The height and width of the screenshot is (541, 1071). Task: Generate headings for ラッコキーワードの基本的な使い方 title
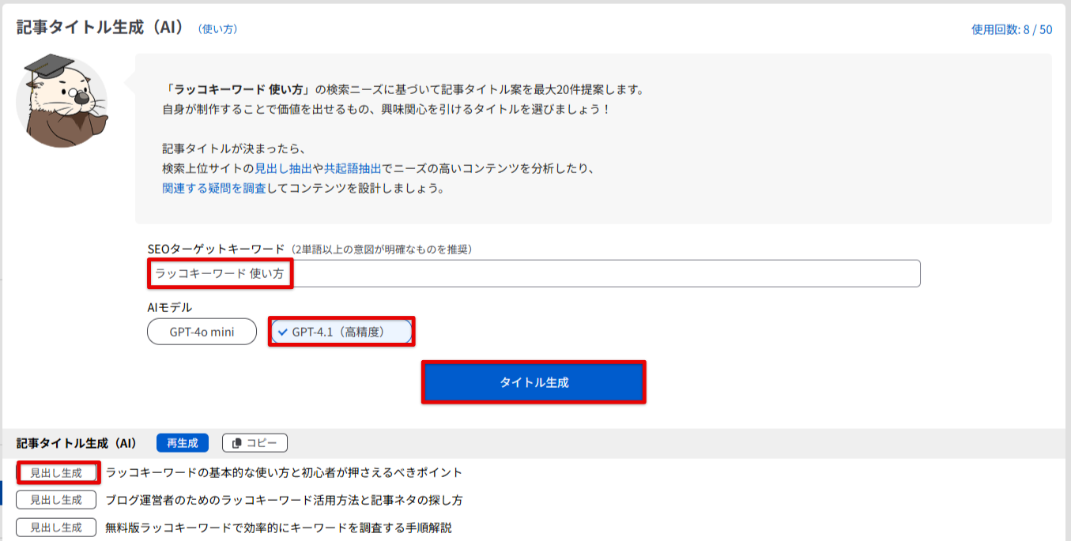(x=56, y=473)
